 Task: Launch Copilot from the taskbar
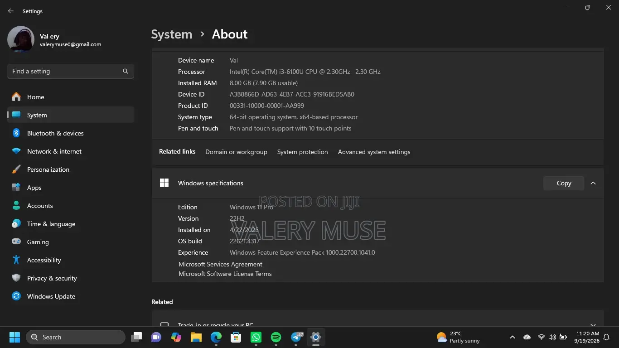point(176,337)
